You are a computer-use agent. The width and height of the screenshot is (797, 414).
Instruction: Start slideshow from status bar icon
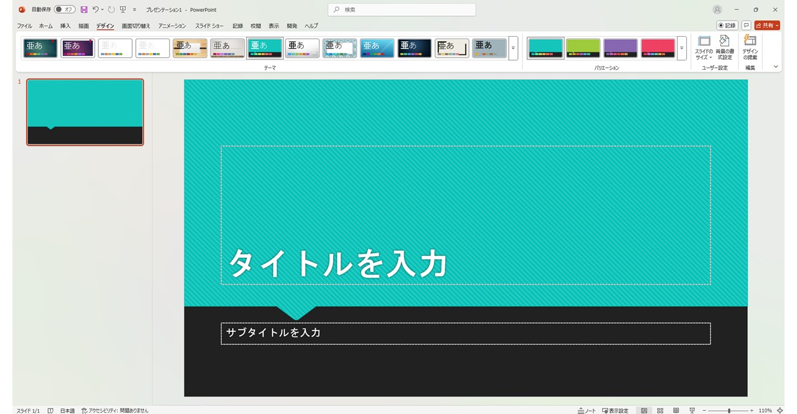pos(692,411)
